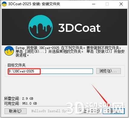Click the 可用空间: 951.0 GB text
Viewport: 129px width, 118px height.
pyautogui.click(x=21, y=103)
